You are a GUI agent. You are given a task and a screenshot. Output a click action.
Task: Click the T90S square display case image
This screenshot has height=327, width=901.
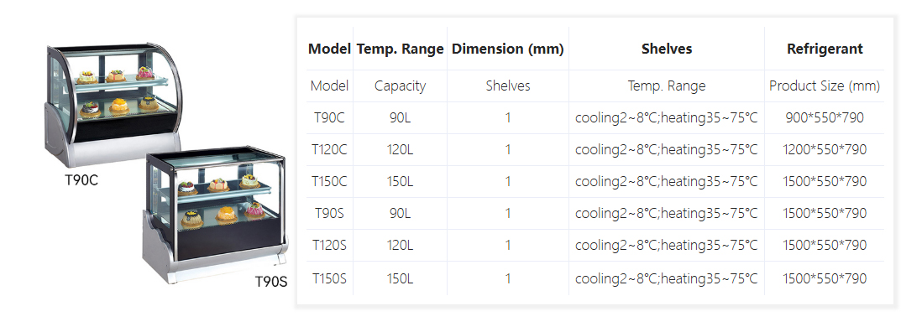pyautogui.click(x=215, y=215)
